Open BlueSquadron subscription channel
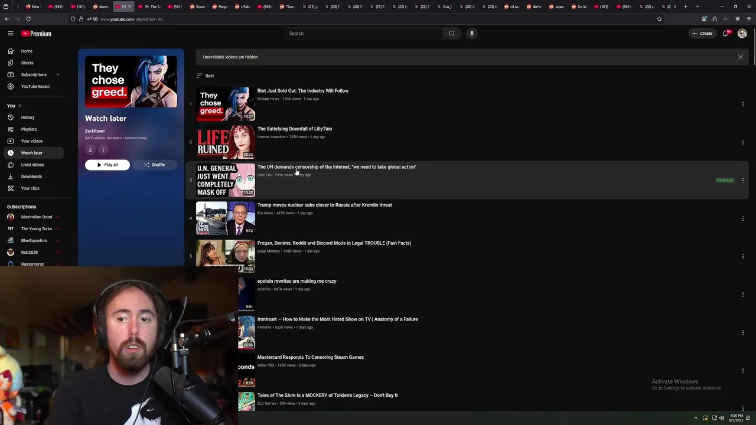Image resolution: width=756 pixels, height=425 pixels. pyautogui.click(x=32, y=241)
